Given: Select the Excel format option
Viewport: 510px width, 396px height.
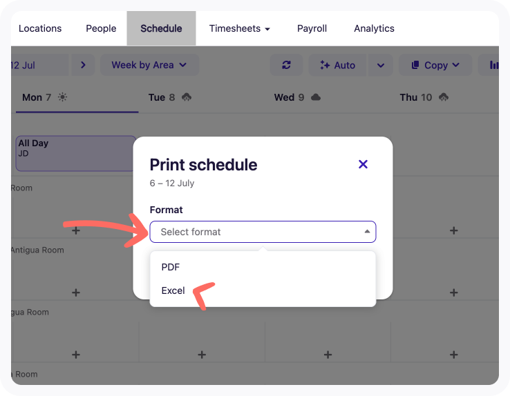Looking at the screenshot, I should (173, 290).
